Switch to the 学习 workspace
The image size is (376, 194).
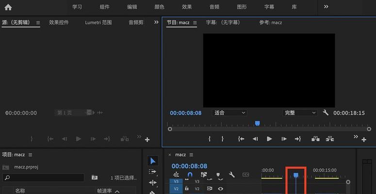[x=77, y=7]
